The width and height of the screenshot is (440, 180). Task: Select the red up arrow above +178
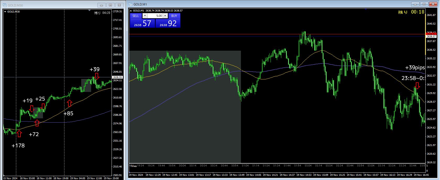click(x=19, y=134)
